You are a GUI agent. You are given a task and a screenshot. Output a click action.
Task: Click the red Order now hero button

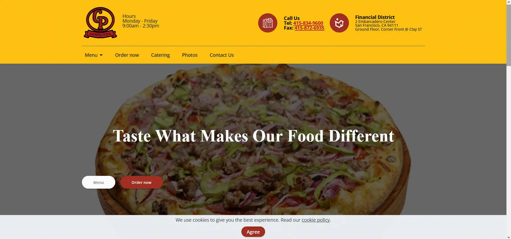(x=141, y=182)
